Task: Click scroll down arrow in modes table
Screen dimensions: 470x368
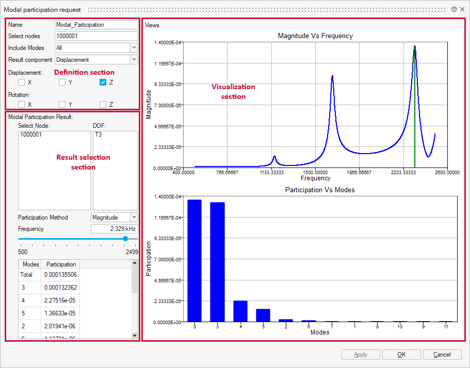Action: [135, 336]
